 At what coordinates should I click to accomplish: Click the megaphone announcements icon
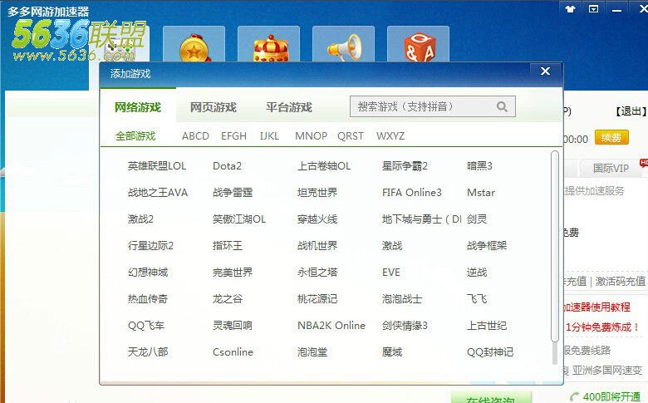[344, 45]
